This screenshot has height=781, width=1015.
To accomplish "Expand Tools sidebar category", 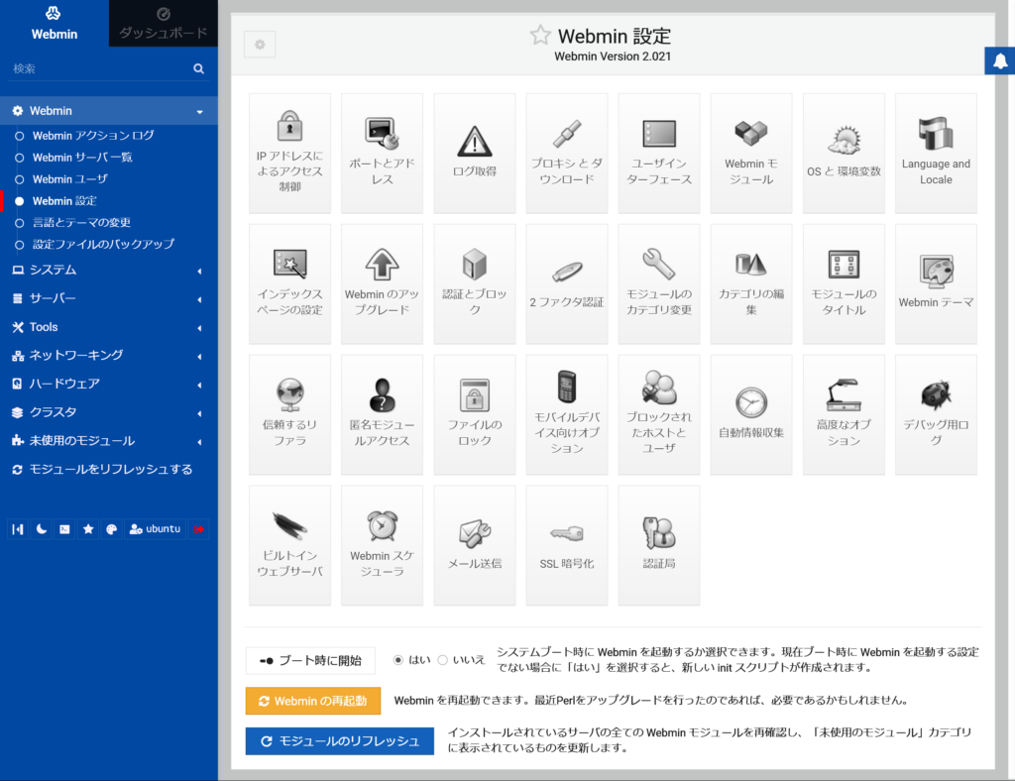I will (109, 327).
